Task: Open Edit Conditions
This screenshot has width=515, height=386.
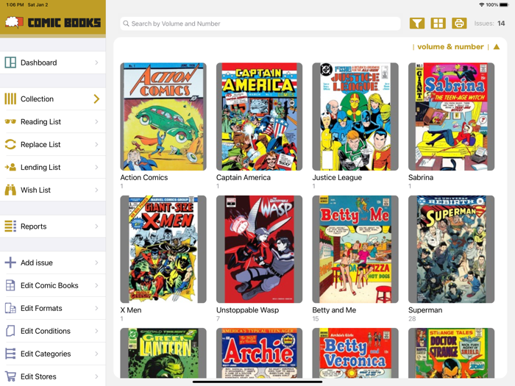Action: pos(53,331)
